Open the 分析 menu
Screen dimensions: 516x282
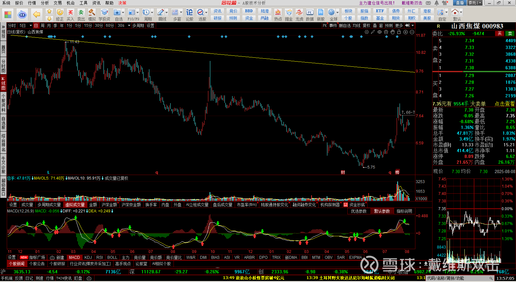[x=45, y=3]
